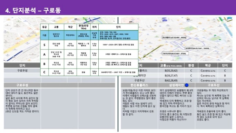Click the map label starting '구로두산위브('
The image size is (236, 133).
click(175, 54)
